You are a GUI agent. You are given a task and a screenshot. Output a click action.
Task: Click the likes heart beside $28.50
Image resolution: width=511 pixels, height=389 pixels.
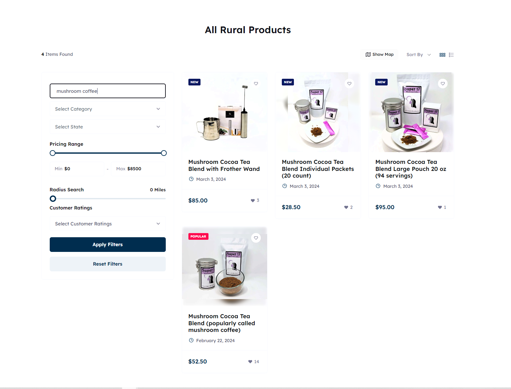pos(346,207)
